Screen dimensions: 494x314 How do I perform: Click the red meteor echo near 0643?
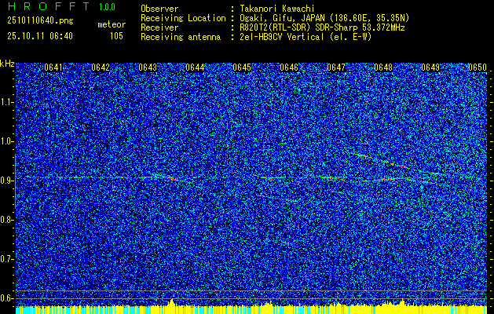[172, 178]
